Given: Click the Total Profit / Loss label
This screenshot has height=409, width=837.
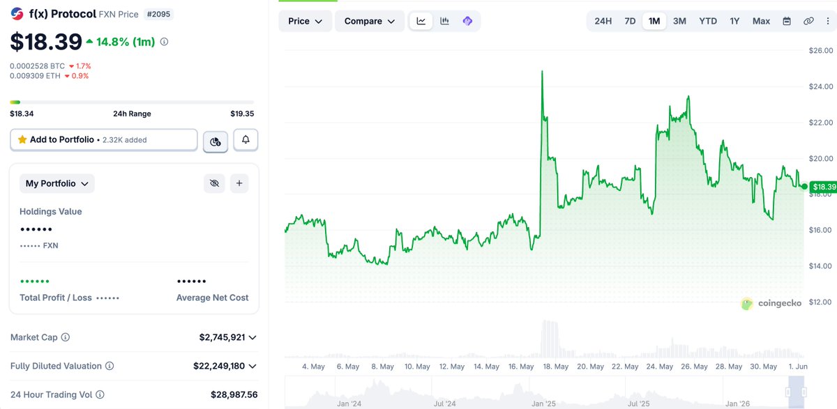Looking at the screenshot, I should 56,298.
